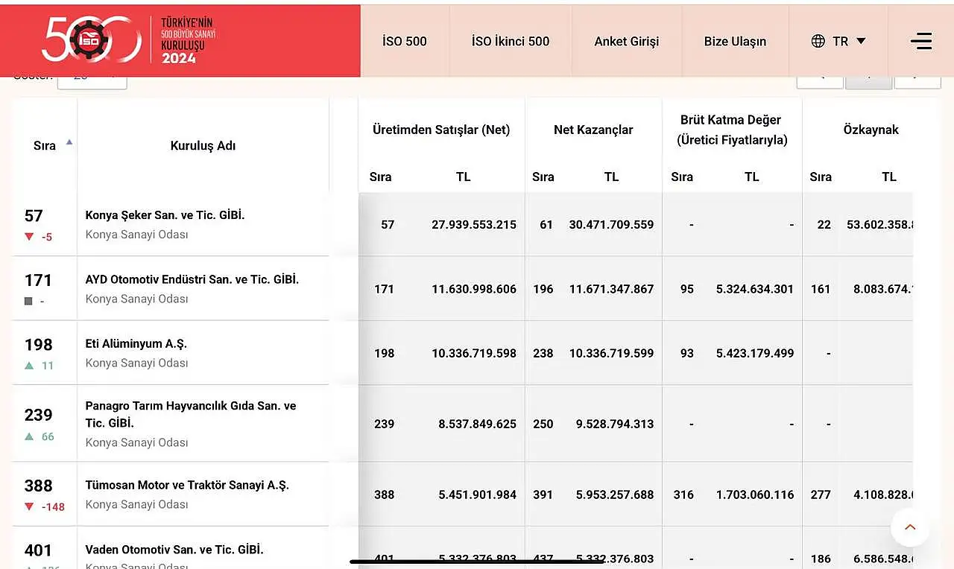Open the İSO İkinci 500 menu item
954x569 pixels.
pyautogui.click(x=511, y=41)
